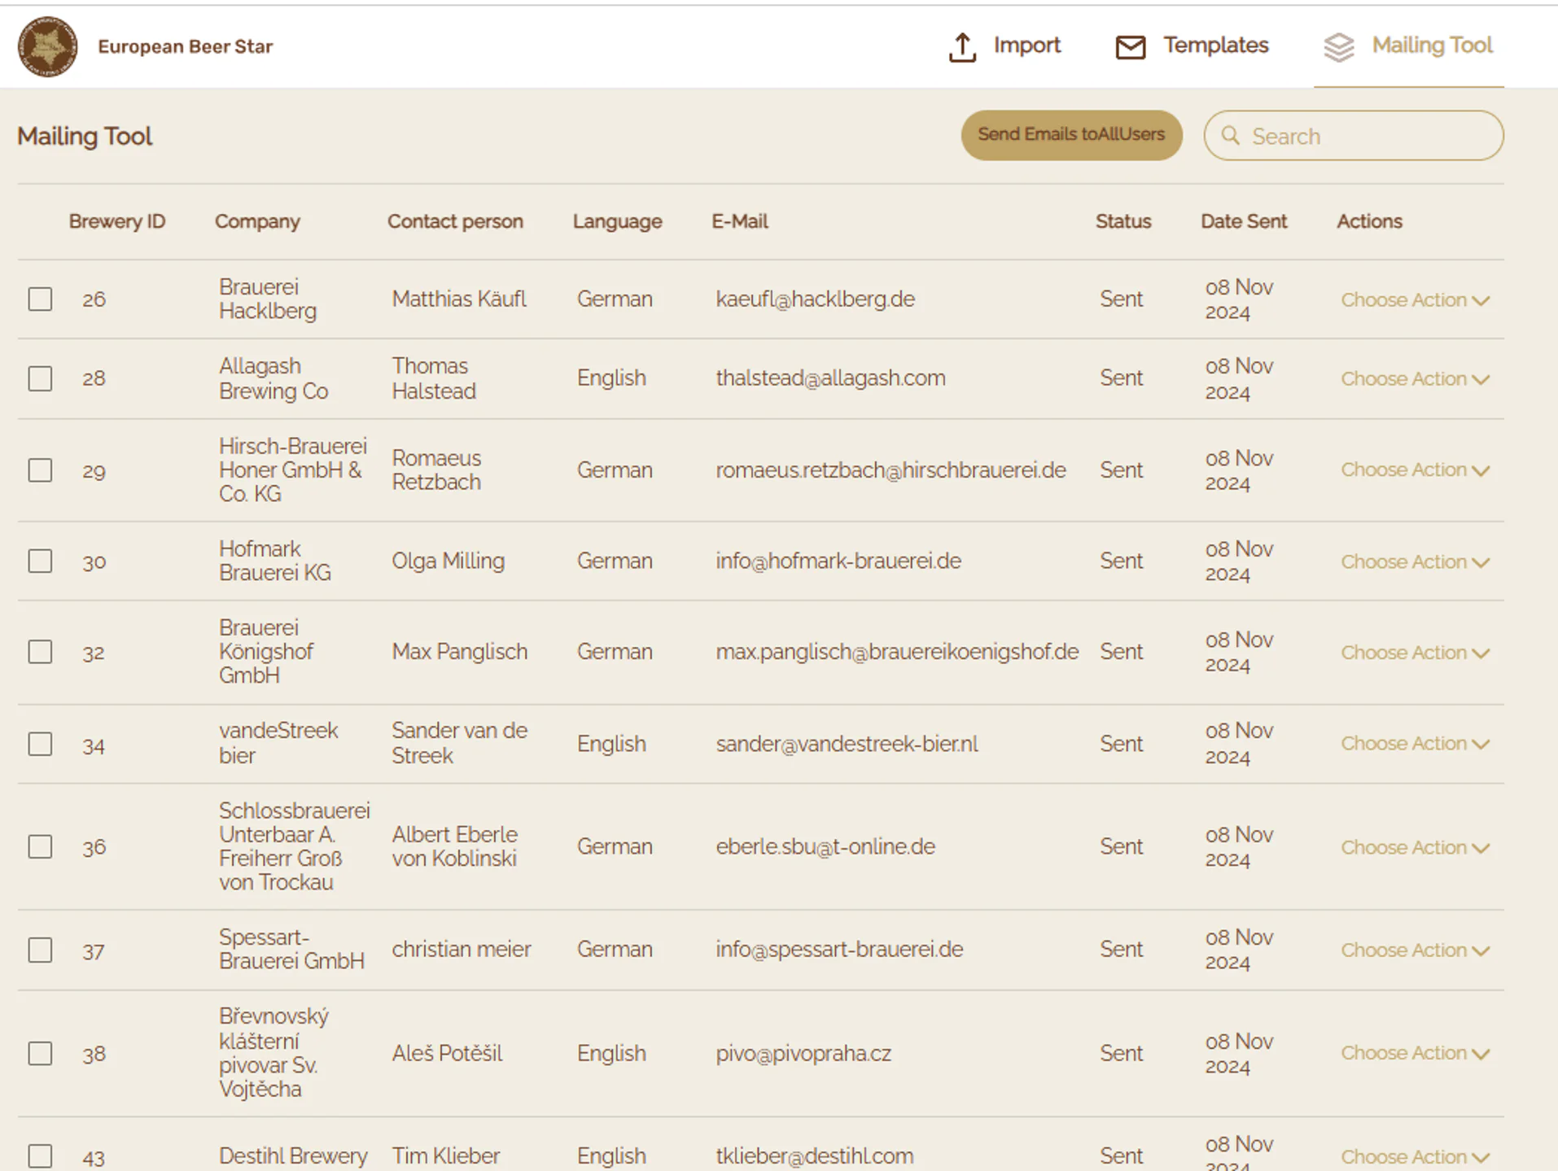Click the Templates envelope icon
This screenshot has width=1558, height=1171.
click(1130, 47)
